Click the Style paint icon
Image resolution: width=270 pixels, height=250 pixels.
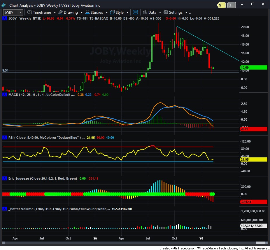[112, 12]
